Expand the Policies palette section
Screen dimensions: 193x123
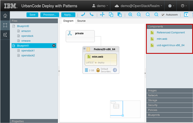pos(169,110)
